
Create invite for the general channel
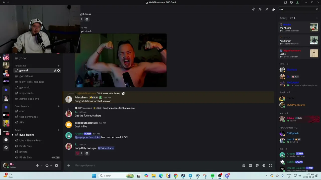(x=55, y=70)
